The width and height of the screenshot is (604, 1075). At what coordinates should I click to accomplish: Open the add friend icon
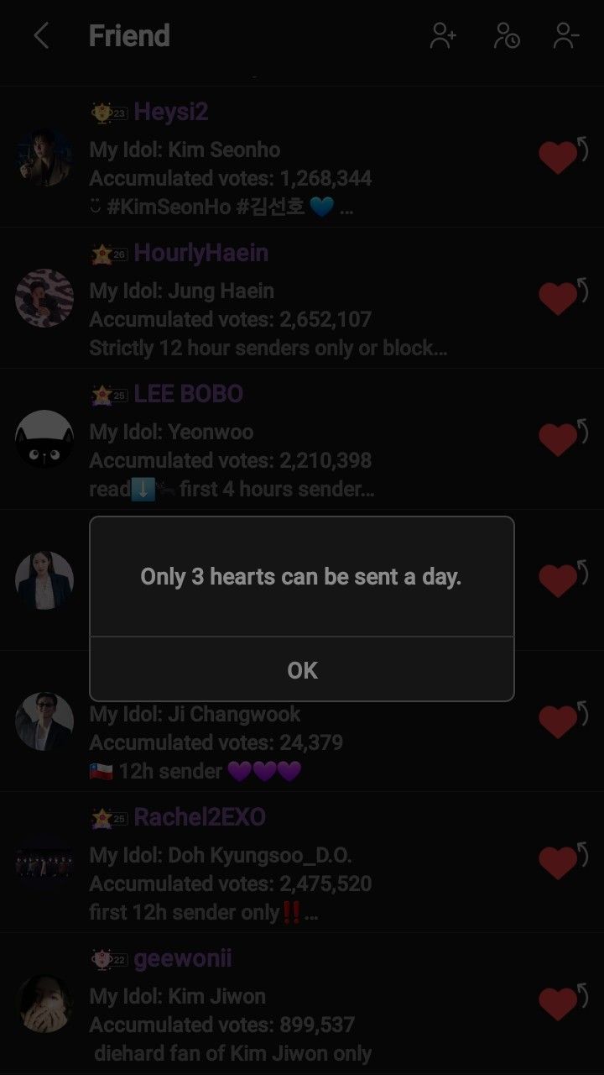tap(443, 36)
